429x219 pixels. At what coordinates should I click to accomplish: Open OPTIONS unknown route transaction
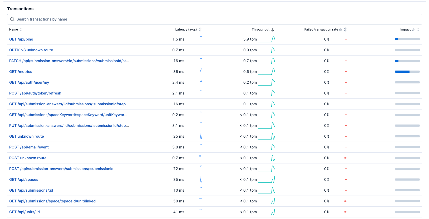[x=31, y=50]
